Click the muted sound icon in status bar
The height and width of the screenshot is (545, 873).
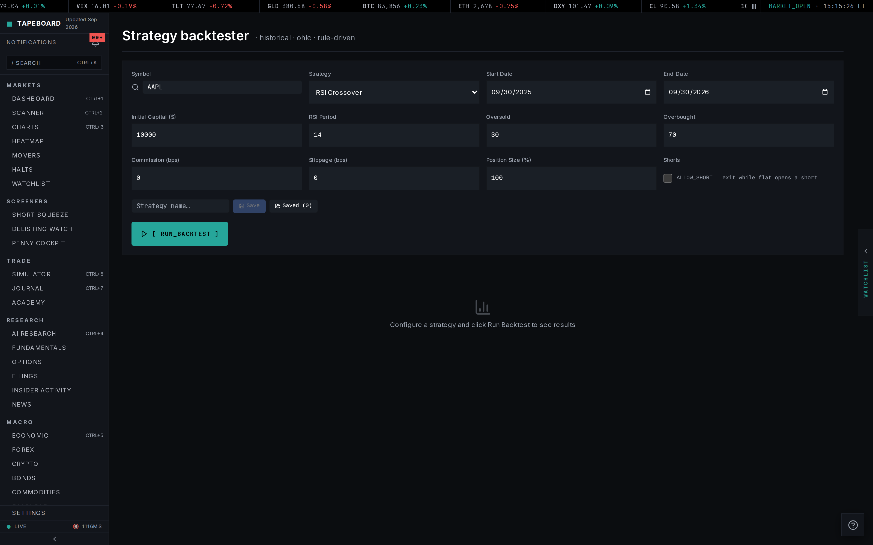pyautogui.click(x=76, y=526)
